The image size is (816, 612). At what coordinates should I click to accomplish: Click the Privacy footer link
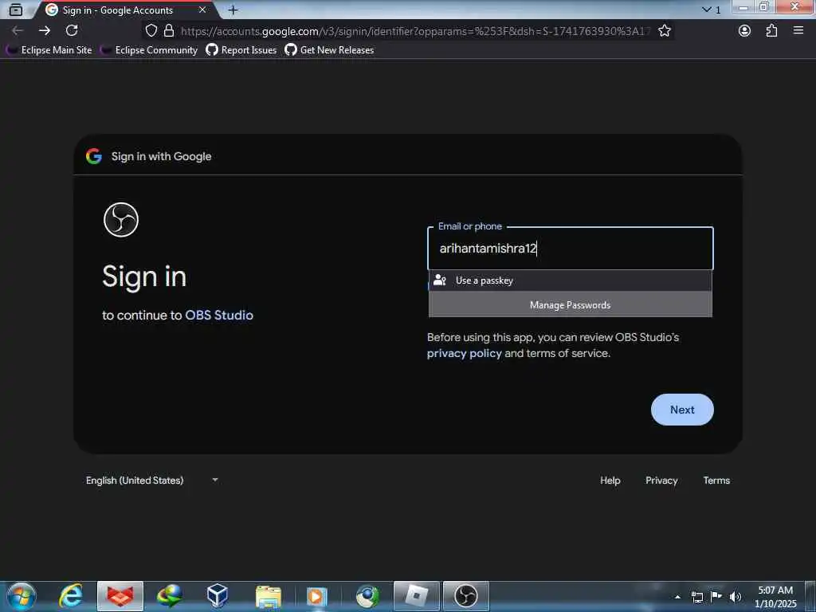(x=661, y=481)
